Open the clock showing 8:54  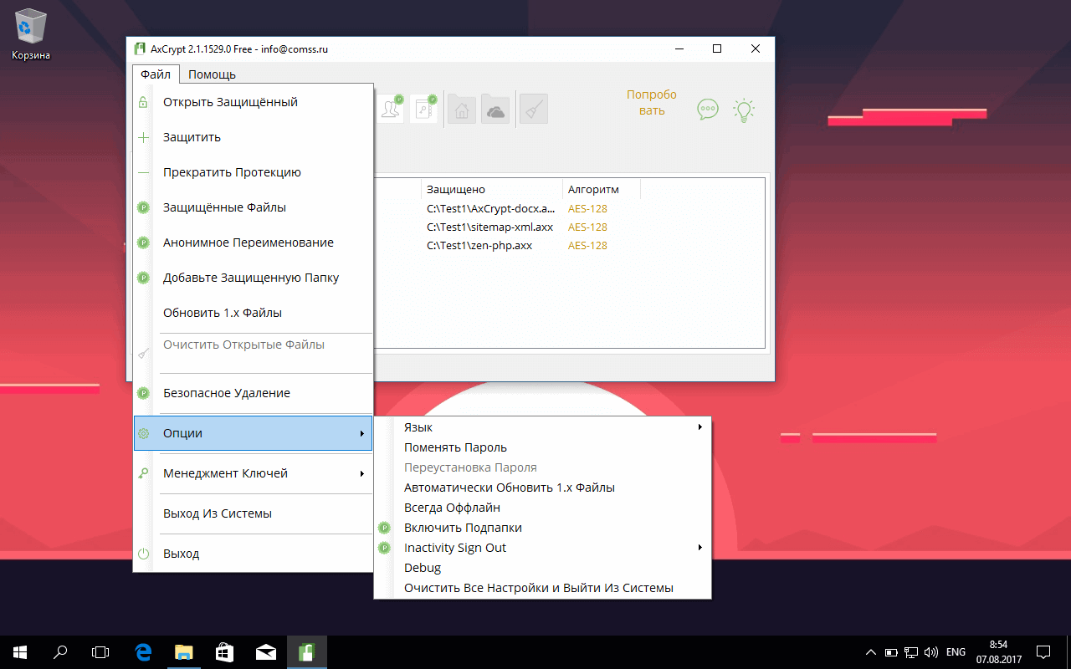(998, 651)
